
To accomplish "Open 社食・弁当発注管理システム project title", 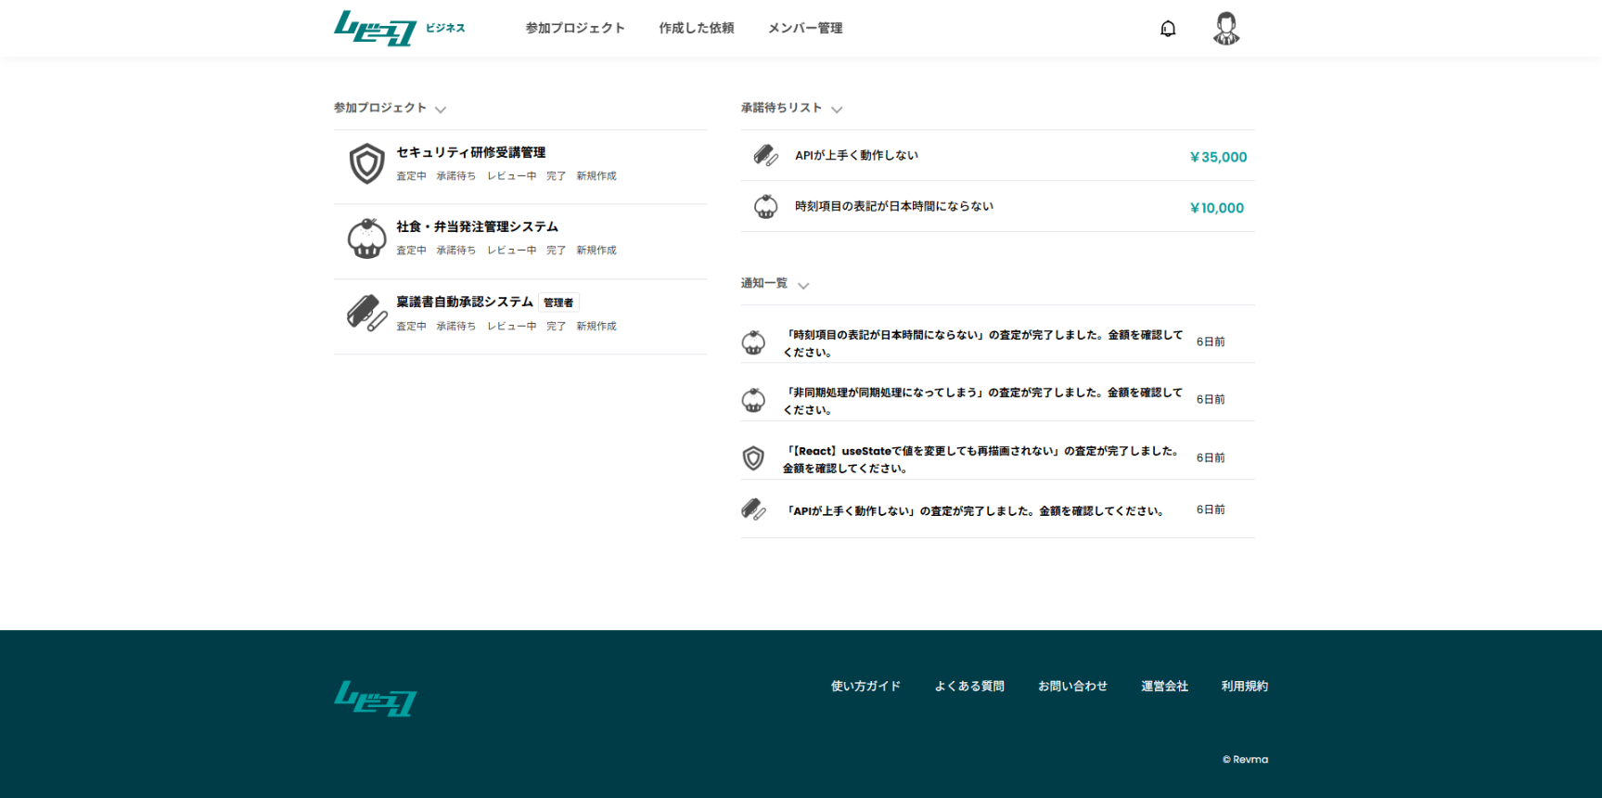I will click(477, 226).
